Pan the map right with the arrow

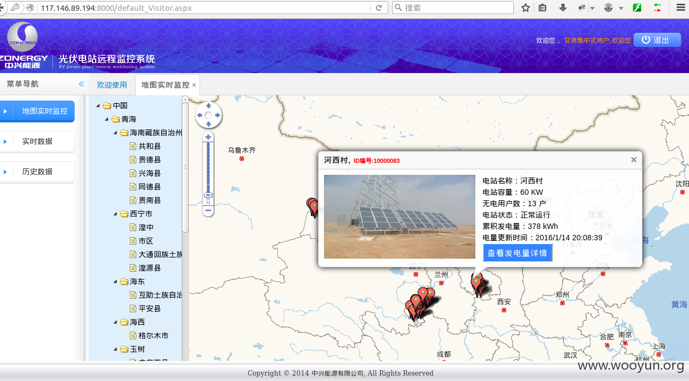218,115
